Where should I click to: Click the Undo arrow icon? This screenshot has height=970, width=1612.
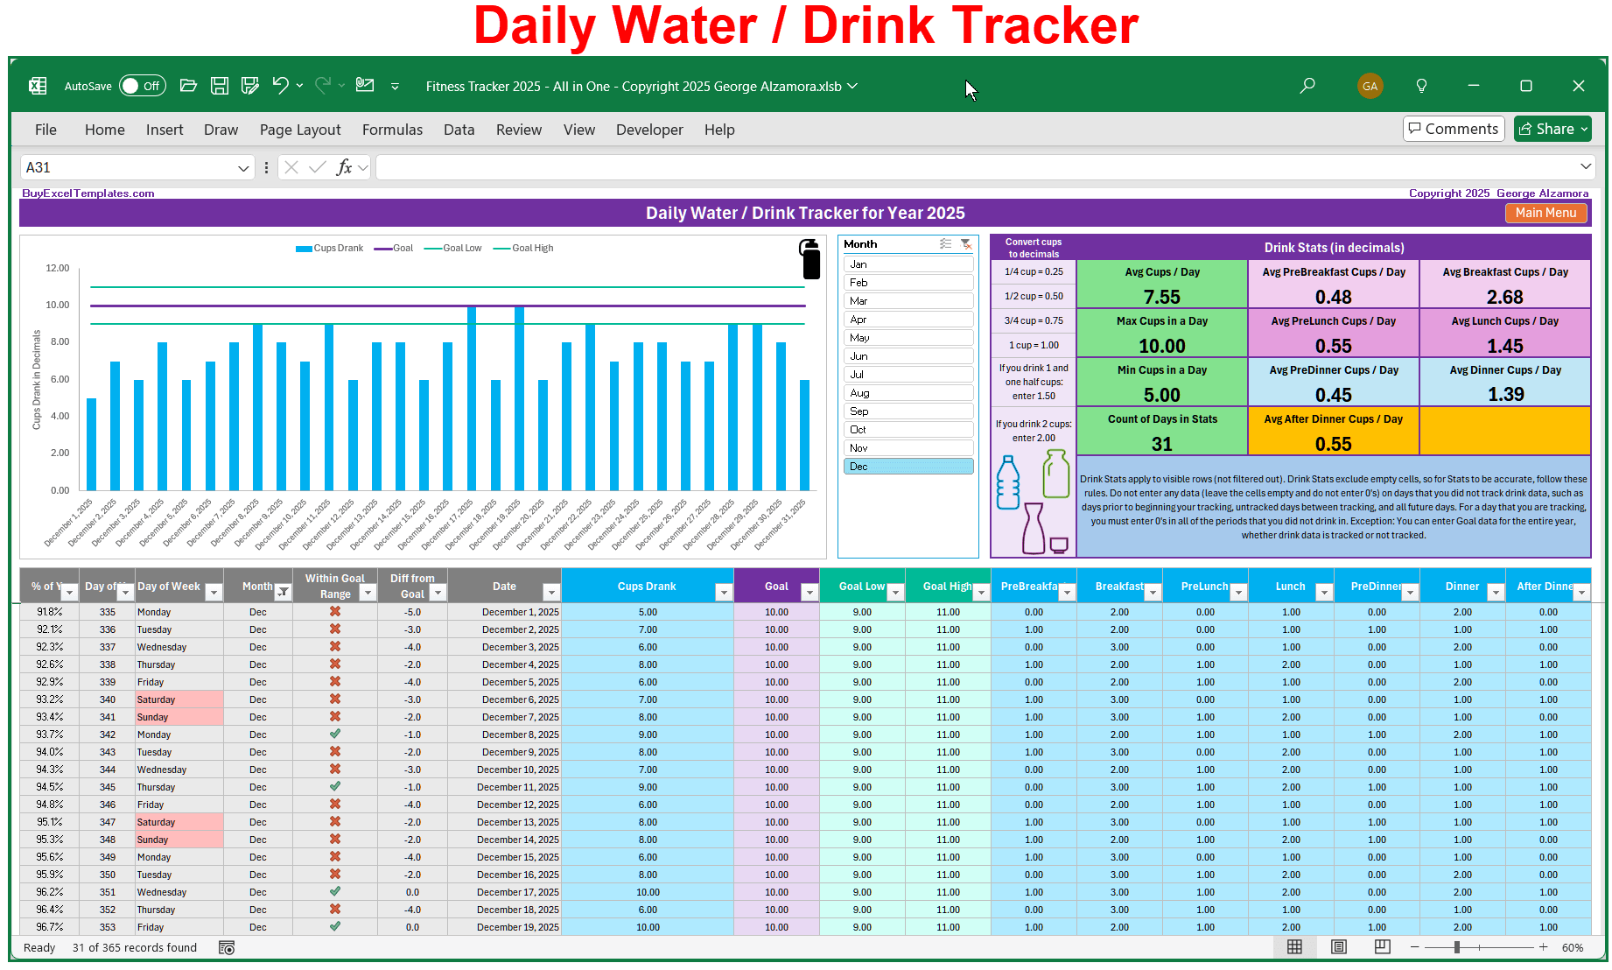pyautogui.click(x=278, y=85)
